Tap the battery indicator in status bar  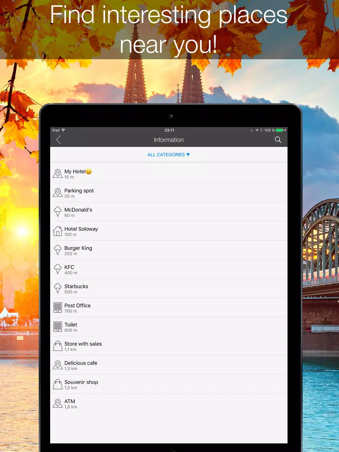(280, 130)
